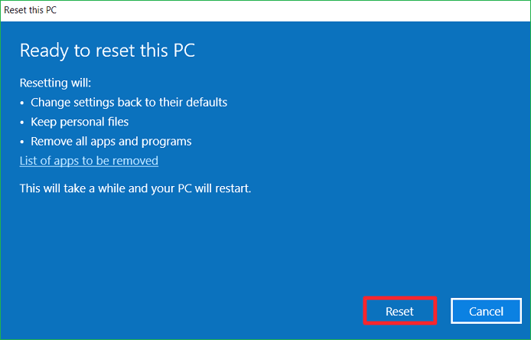The height and width of the screenshot is (340, 531).
Task: Click the word "programs" in the third bullet
Action: [x=168, y=141]
